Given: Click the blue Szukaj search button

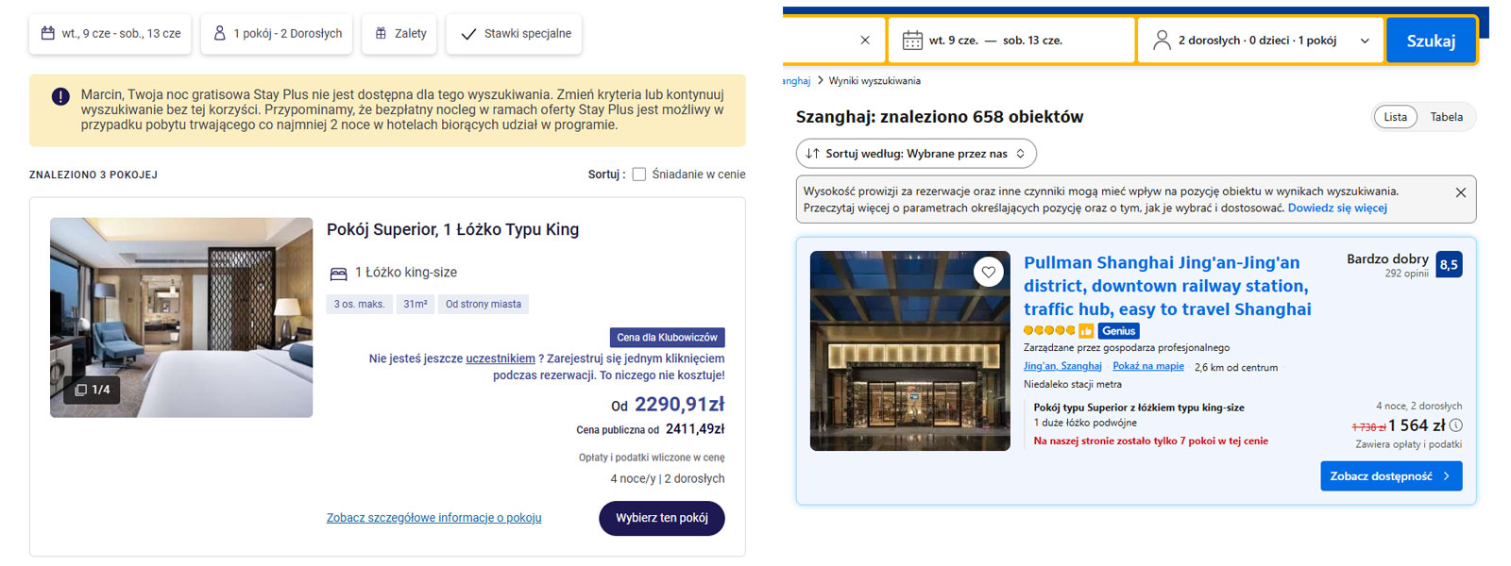Looking at the screenshot, I should (1431, 41).
